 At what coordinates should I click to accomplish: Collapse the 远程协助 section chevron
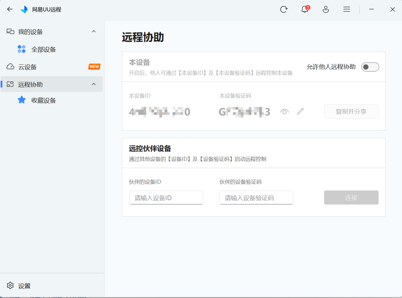click(94, 84)
